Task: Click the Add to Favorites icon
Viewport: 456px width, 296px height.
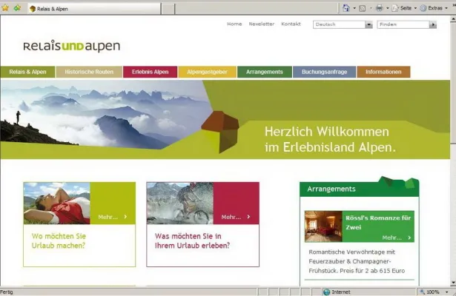Action: [x=17, y=8]
